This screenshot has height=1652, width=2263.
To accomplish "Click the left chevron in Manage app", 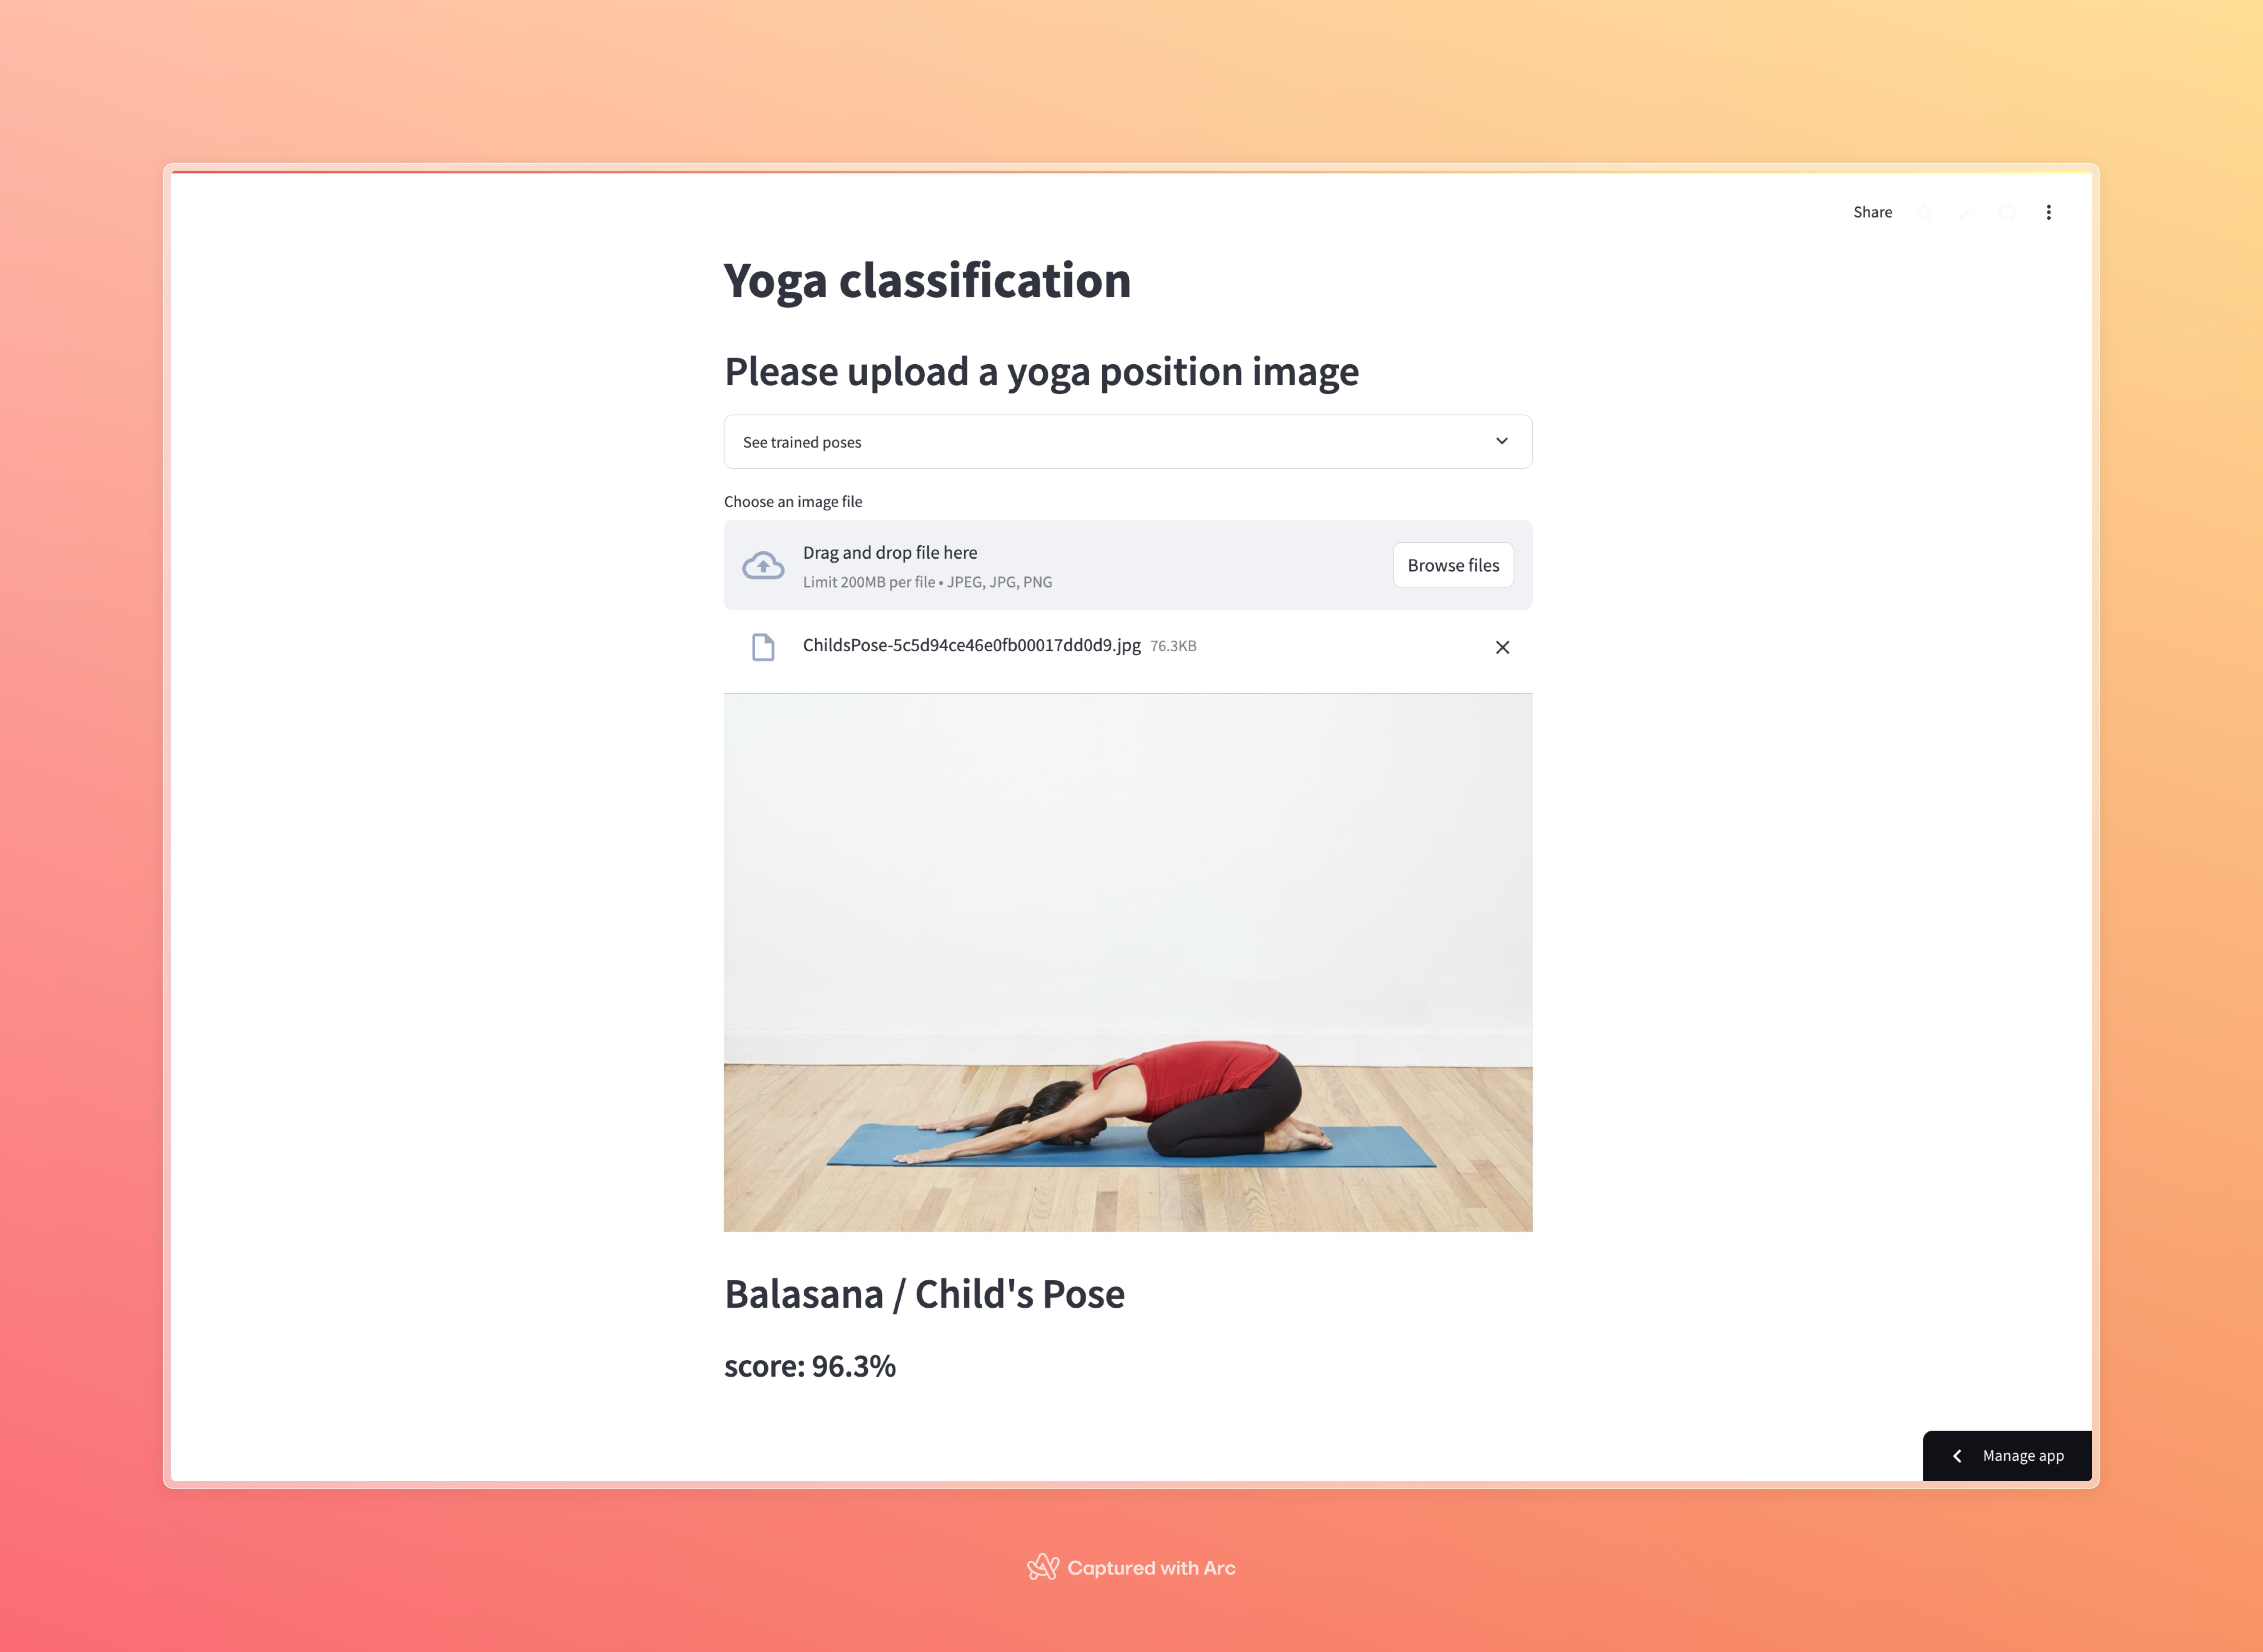I will tap(1957, 1456).
